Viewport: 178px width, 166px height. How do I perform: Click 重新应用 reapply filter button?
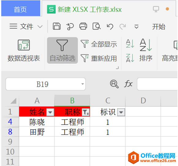point(99,58)
